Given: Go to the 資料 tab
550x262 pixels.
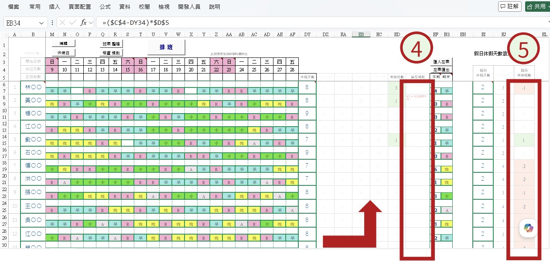Looking at the screenshot, I should coord(124,7).
